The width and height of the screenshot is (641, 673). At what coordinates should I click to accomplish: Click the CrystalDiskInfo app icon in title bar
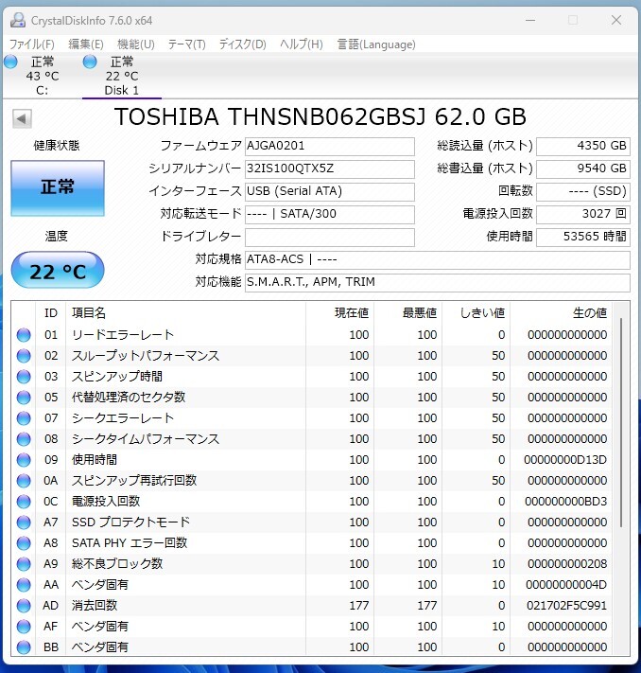click(18, 20)
